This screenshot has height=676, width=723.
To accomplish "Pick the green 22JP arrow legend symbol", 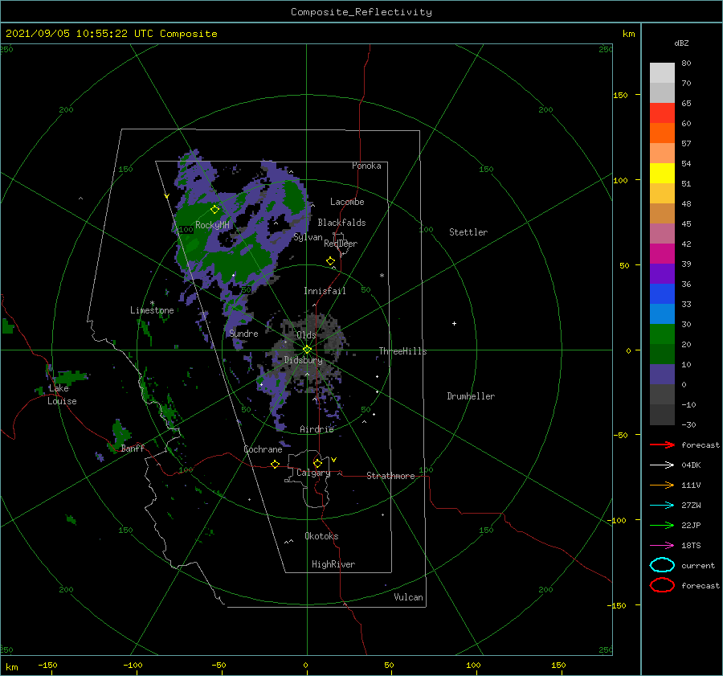I will (662, 525).
